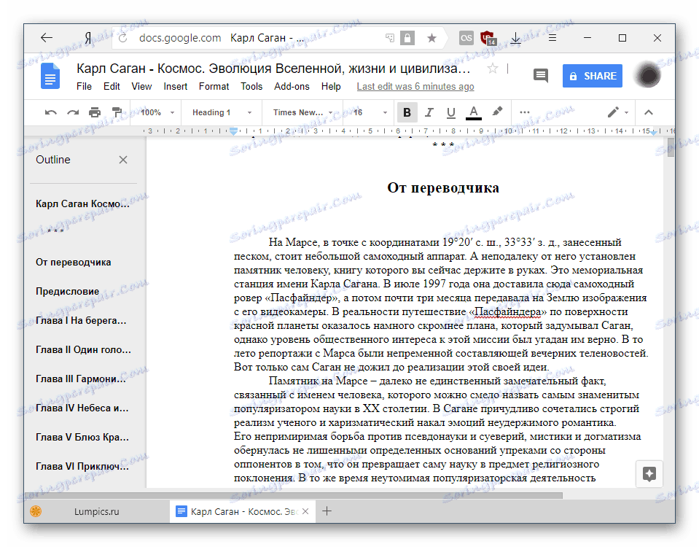The height and width of the screenshot is (547, 699).
Task: Reload the page with refresh icon
Action: coord(123,38)
